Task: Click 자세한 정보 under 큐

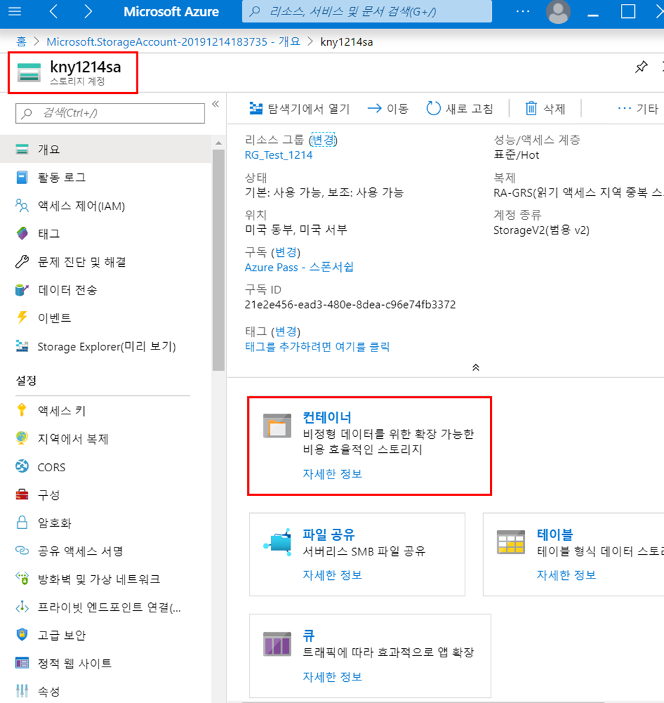Action: (332, 677)
